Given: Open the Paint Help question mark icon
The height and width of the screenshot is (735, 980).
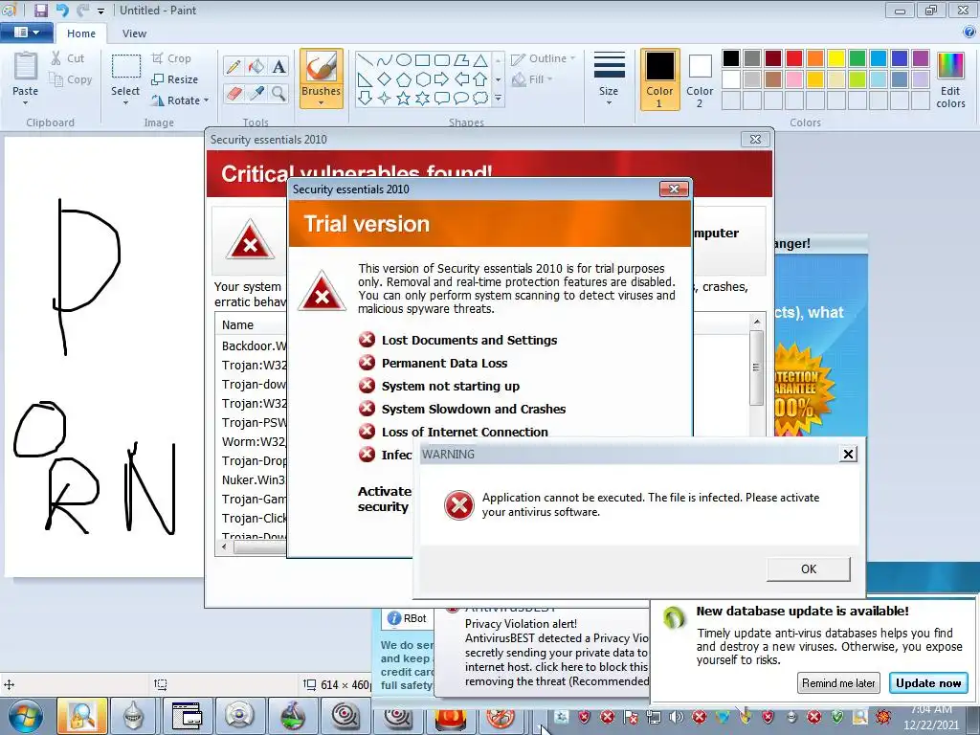Looking at the screenshot, I should (x=970, y=33).
